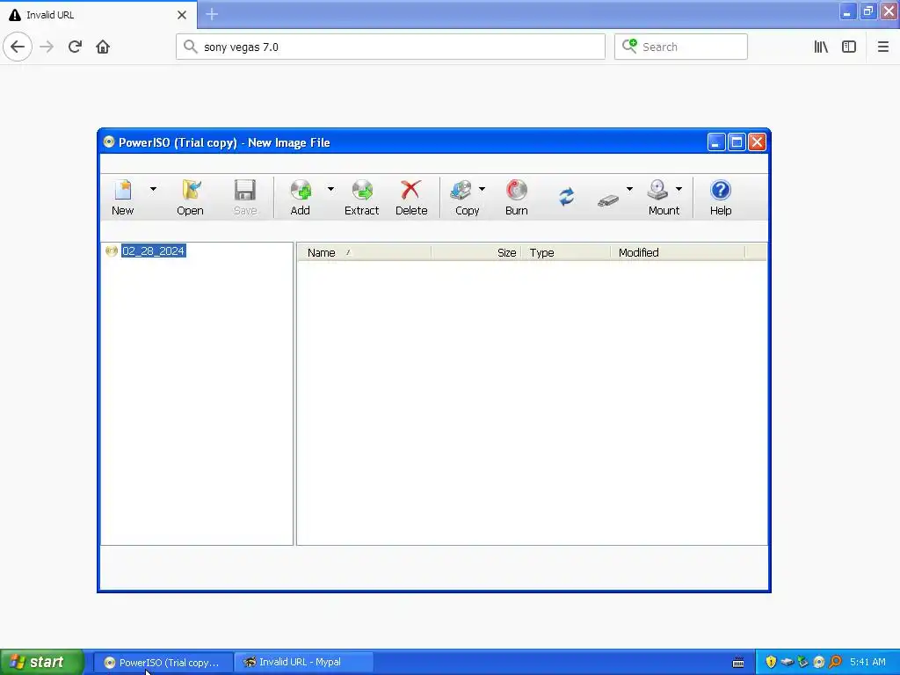Click the New image toolbar icon
This screenshot has width=900, height=675.
(122, 191)
